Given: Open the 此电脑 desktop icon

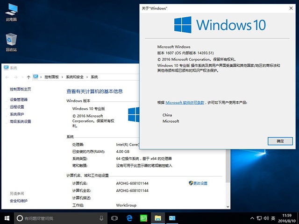Looking at the screenshot, I should (11, 10).
